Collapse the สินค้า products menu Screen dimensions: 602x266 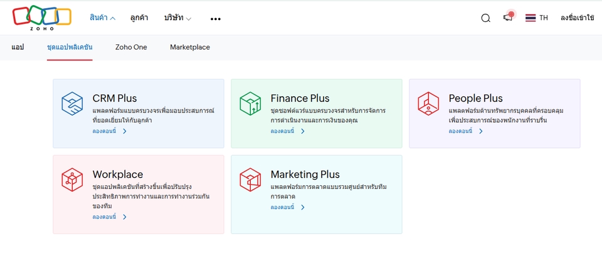102,18
